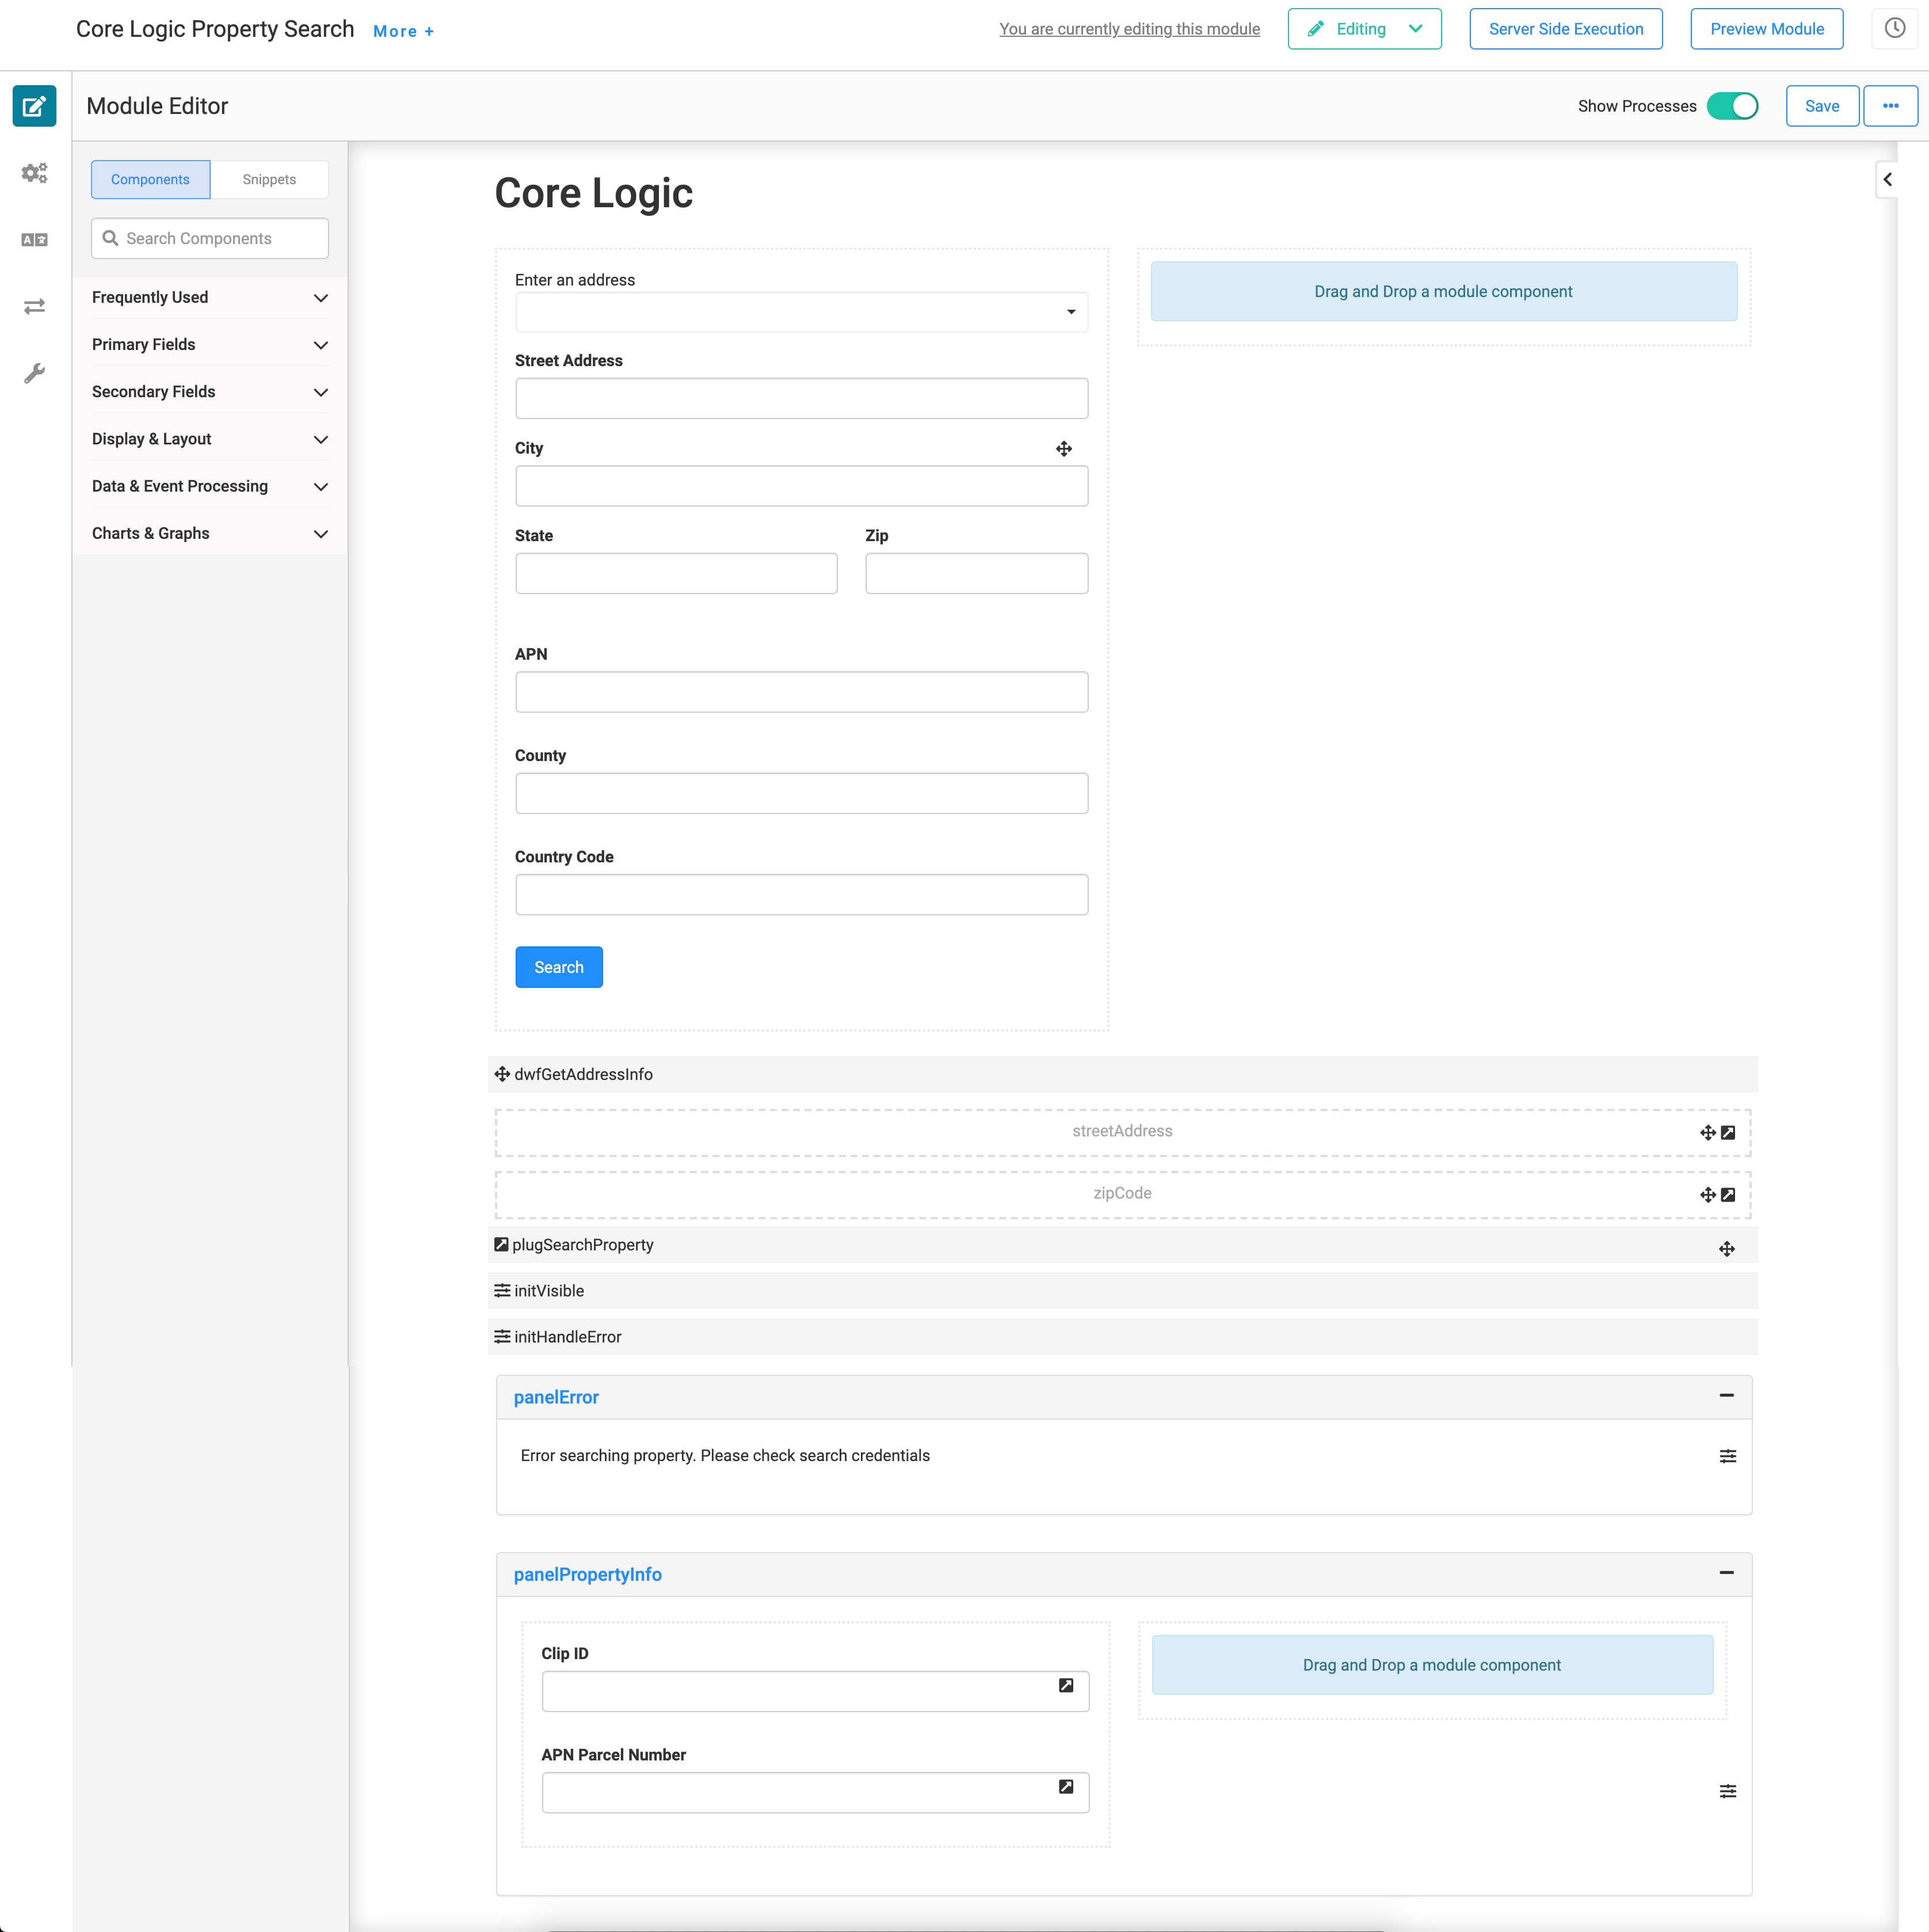Open the data transfer arrows icon

(34, 306)
